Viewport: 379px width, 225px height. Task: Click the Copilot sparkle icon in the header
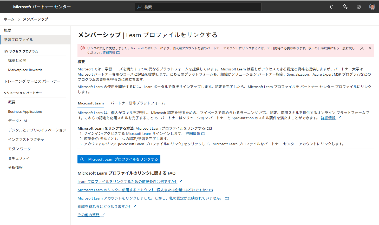[x=345, y=6]
